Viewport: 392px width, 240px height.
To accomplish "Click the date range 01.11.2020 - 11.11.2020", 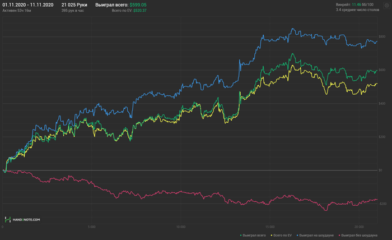I will tap(28, 4).
